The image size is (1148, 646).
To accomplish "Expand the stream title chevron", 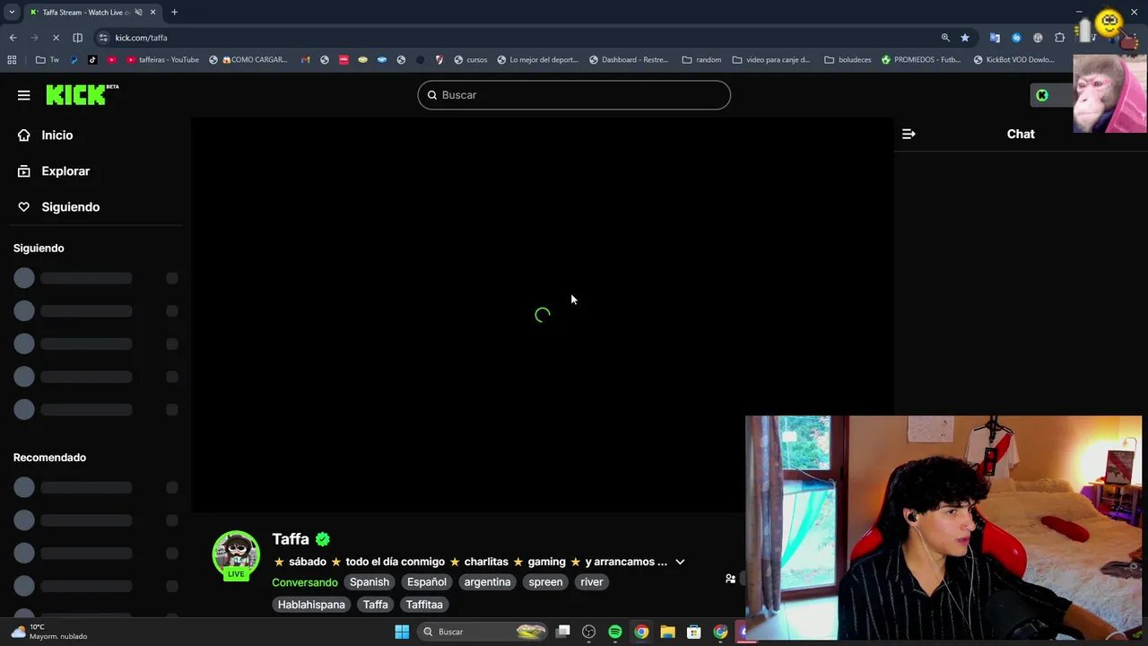I will pos(680,563).
